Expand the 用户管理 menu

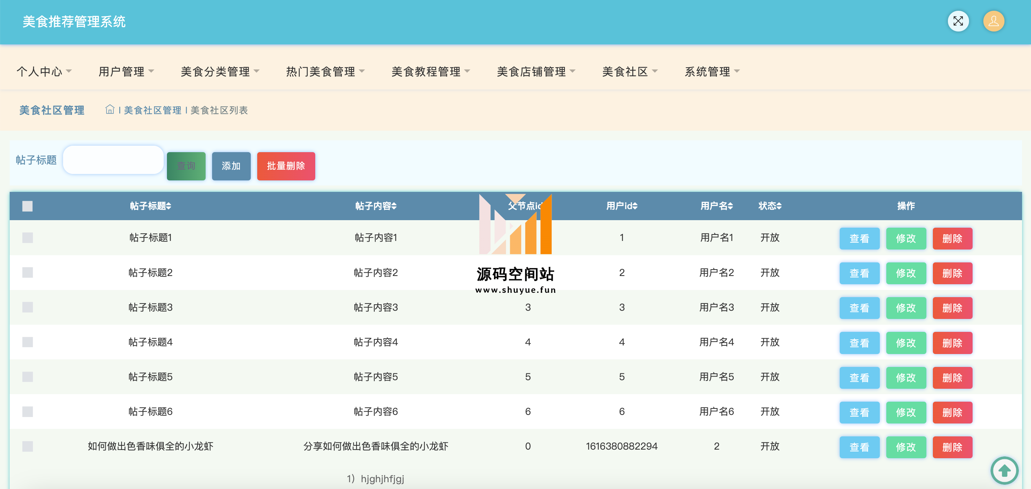[126, 72]
